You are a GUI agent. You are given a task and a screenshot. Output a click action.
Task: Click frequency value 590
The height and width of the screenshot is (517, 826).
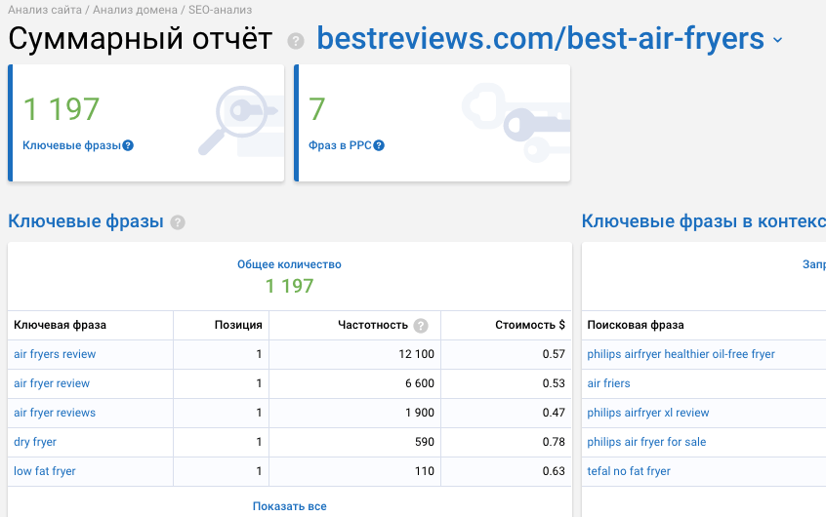(x=425, y=442)
